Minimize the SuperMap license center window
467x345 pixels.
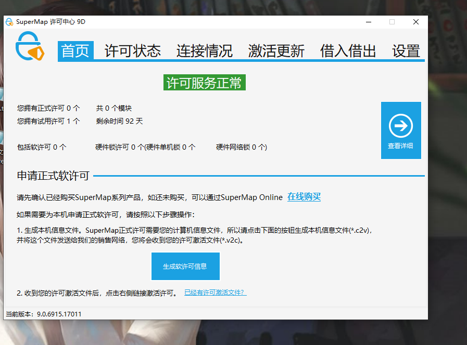[x=369, y=22]
